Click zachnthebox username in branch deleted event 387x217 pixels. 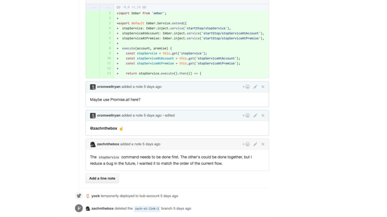(x=102, y=208)
